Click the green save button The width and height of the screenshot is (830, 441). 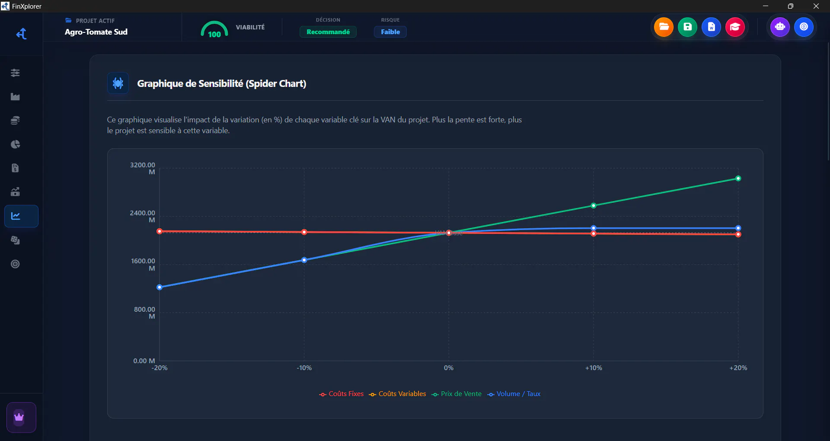(x=687, y=27)
